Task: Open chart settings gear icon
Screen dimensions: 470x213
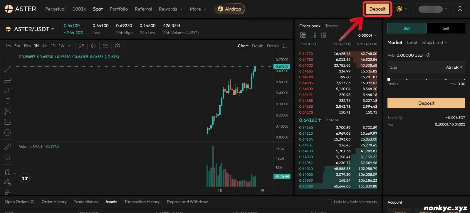Action: 117,46
